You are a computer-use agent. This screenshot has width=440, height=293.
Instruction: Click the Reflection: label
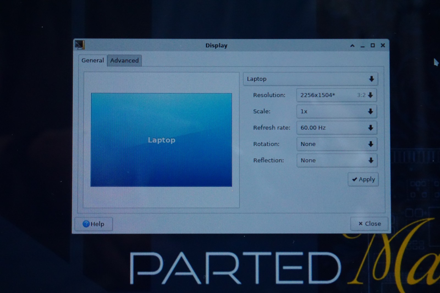click(268, 160)
